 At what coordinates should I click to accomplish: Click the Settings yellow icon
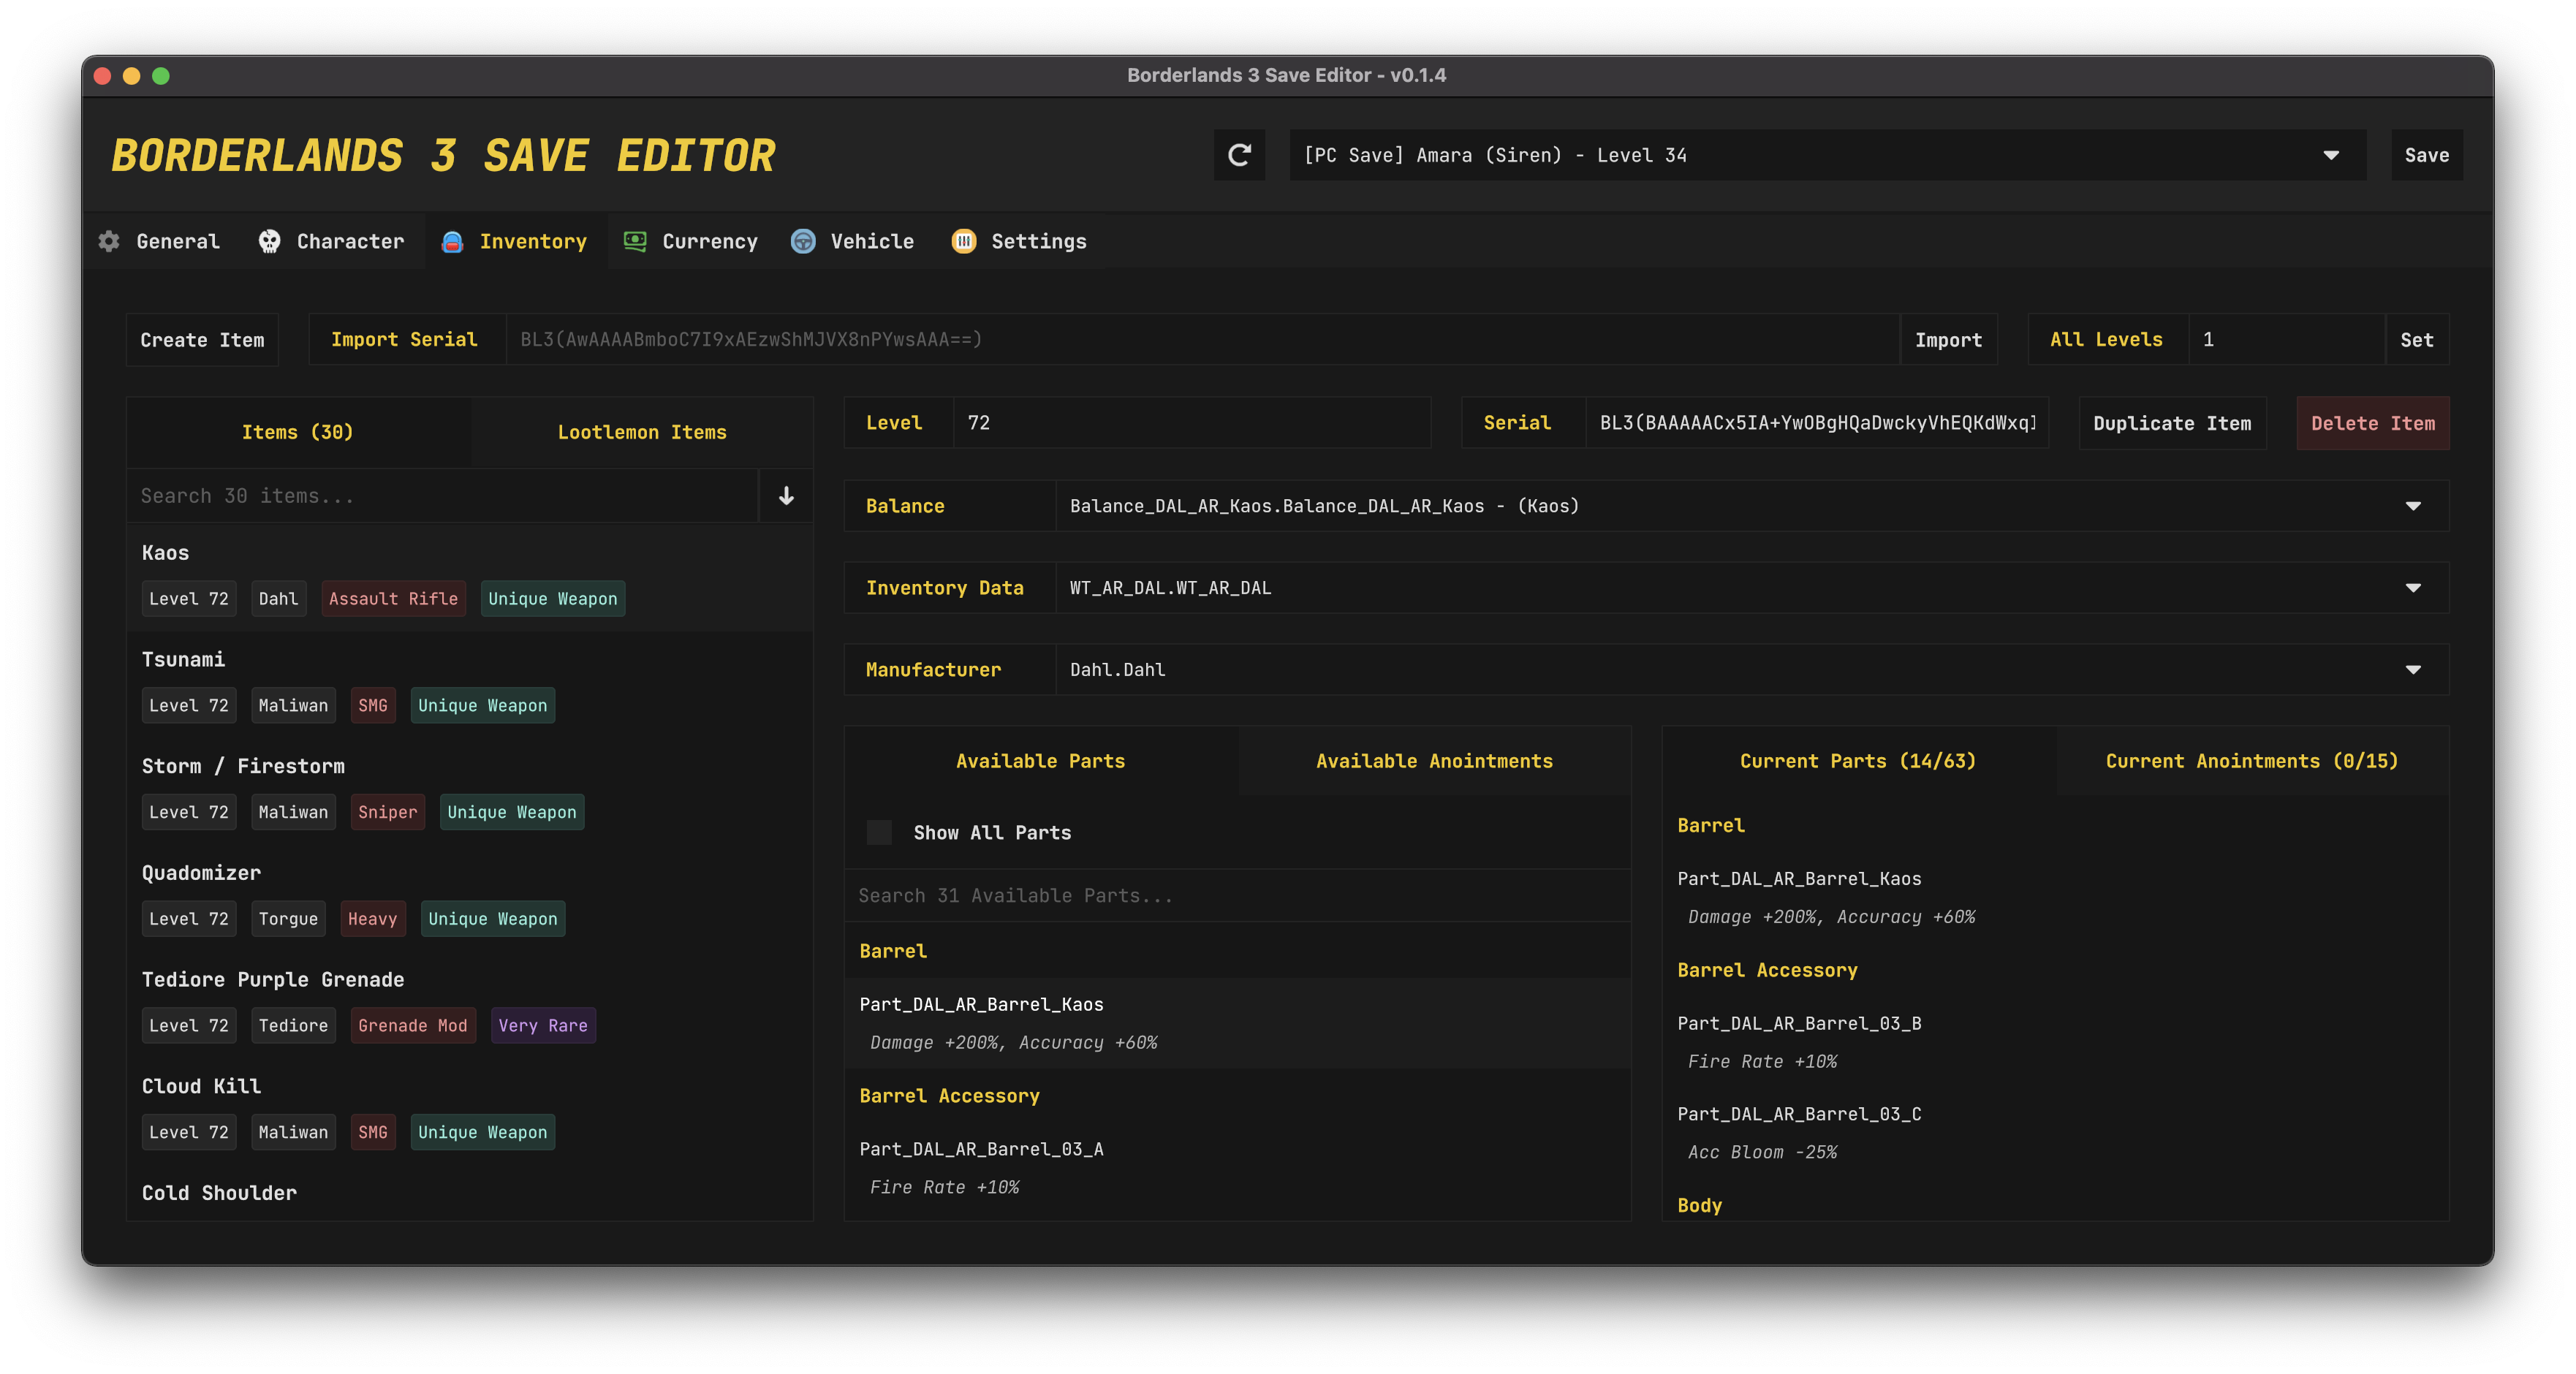point(964,241)
